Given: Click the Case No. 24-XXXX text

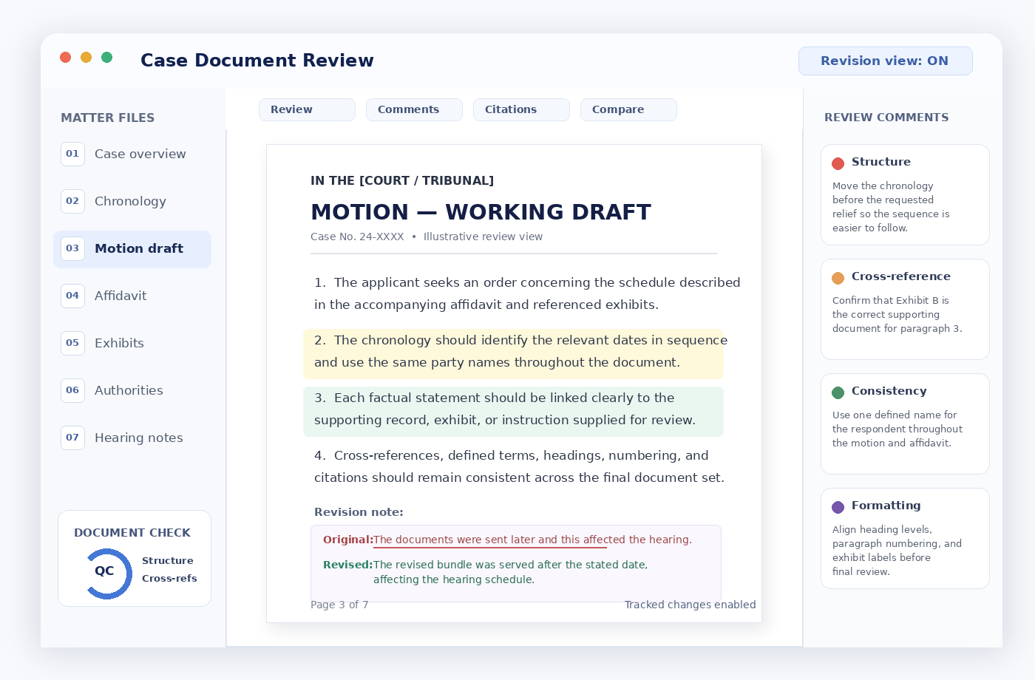Looking at the screenshot, I should (357, 237).
